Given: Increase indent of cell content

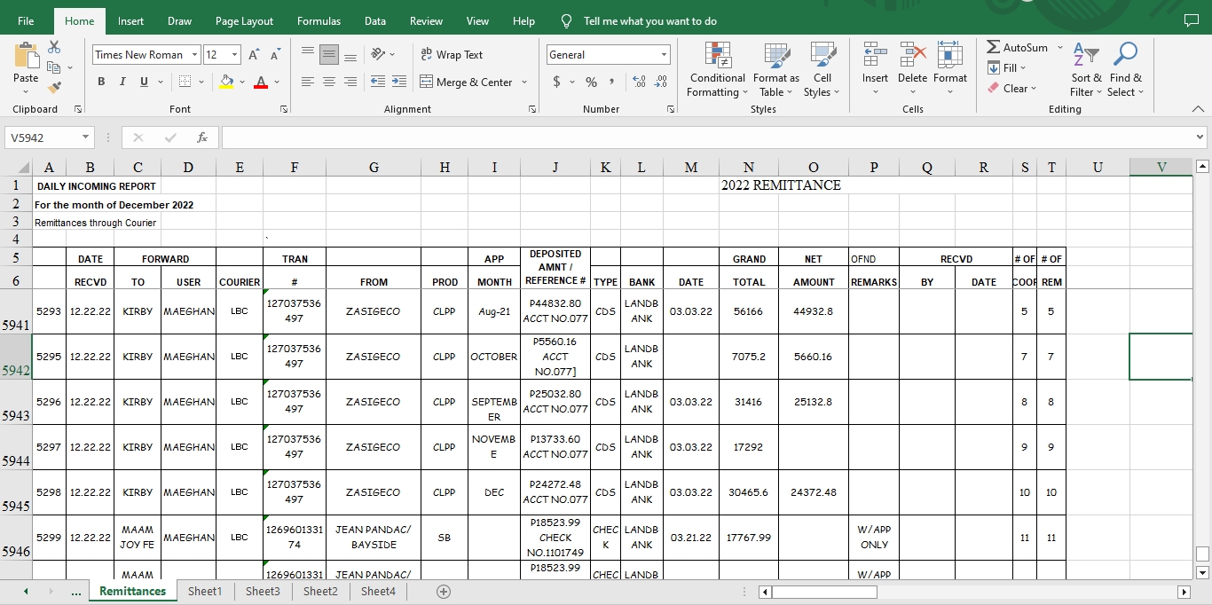Looking at the screenshot, I should 398,82.
